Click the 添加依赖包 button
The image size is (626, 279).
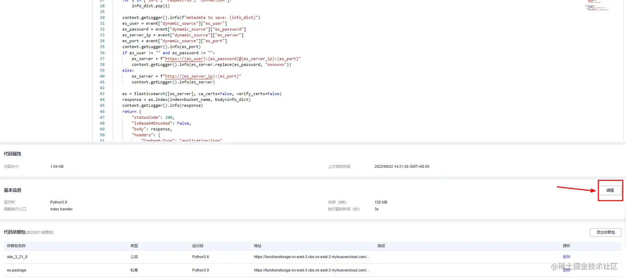[605, 232]
